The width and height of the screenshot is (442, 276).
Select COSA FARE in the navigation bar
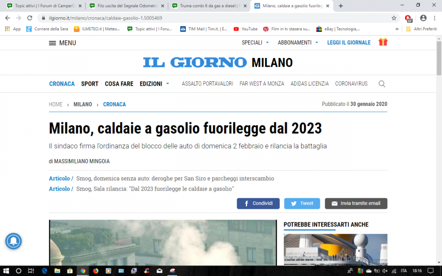click(119, 84)
